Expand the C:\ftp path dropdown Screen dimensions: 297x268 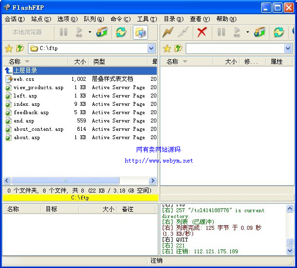coord(151,49)
